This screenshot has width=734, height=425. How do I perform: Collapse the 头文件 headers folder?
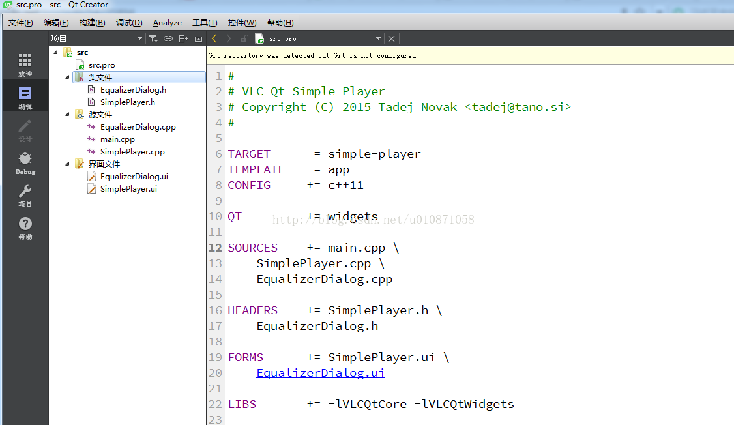[x=67, y=77]
